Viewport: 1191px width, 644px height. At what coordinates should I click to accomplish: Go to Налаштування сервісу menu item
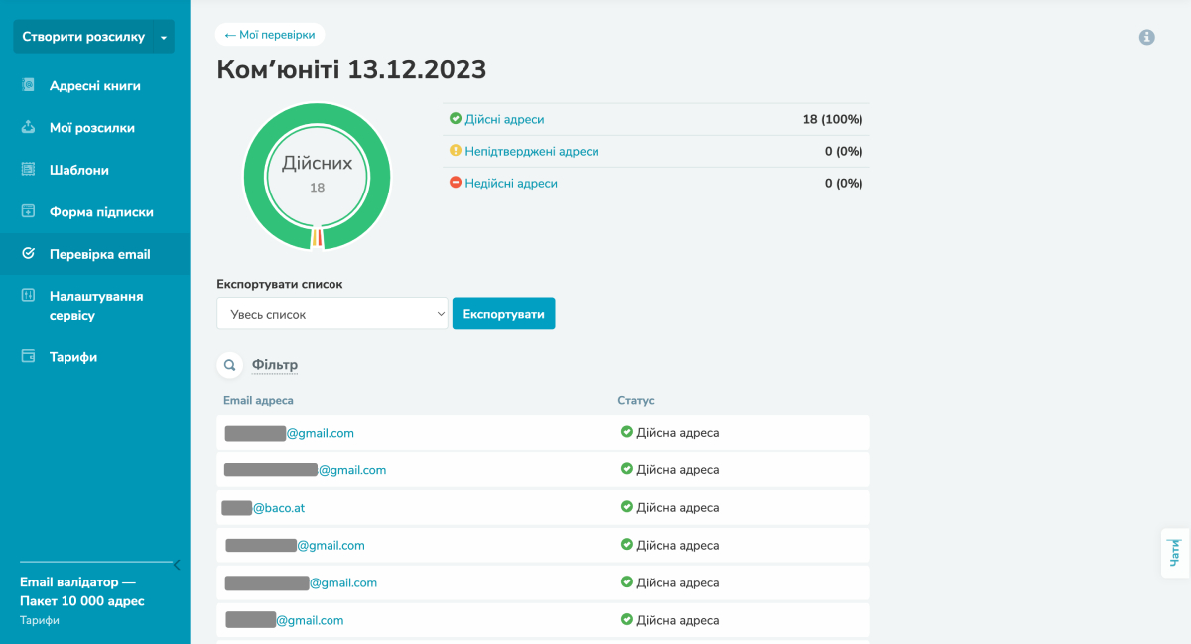pos(96,306)
